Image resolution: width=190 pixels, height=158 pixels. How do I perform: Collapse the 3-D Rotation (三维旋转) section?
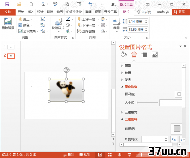129,119
